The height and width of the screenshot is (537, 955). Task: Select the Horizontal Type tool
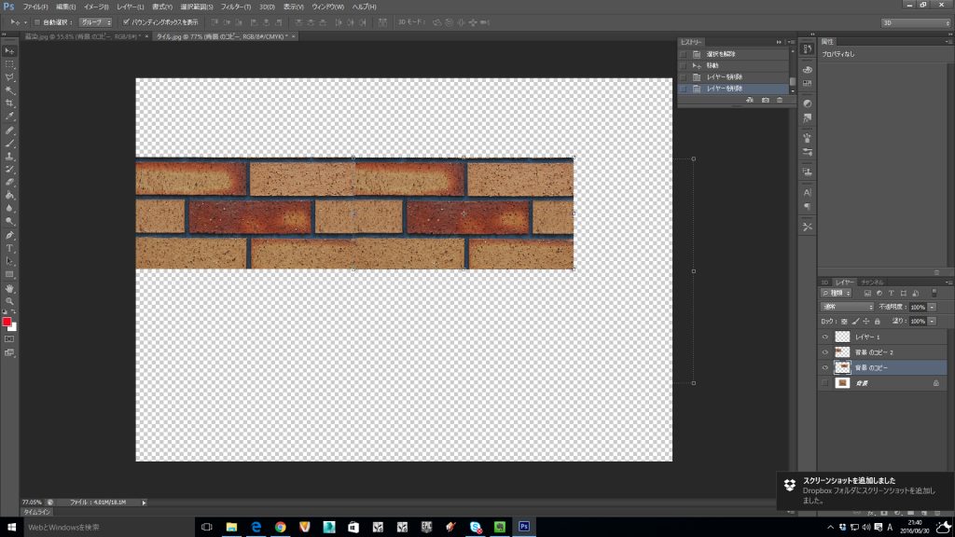(x=10, y=248)
